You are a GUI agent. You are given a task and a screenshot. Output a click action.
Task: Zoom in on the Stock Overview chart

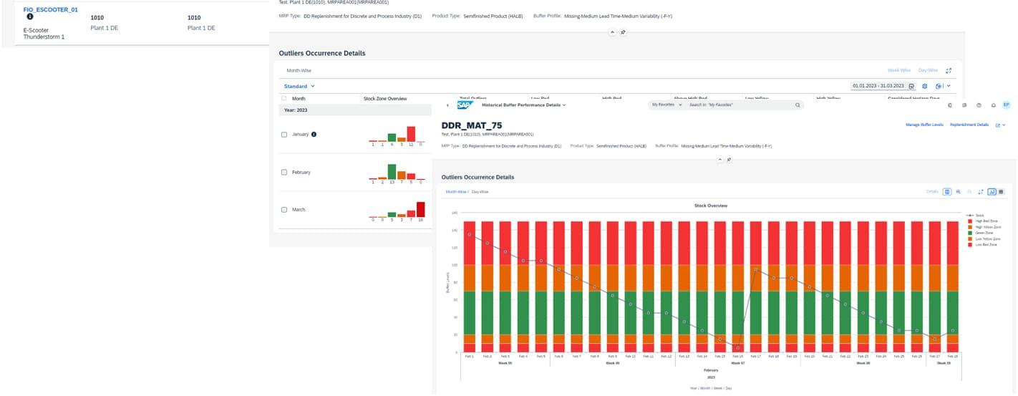pos(959,192)
